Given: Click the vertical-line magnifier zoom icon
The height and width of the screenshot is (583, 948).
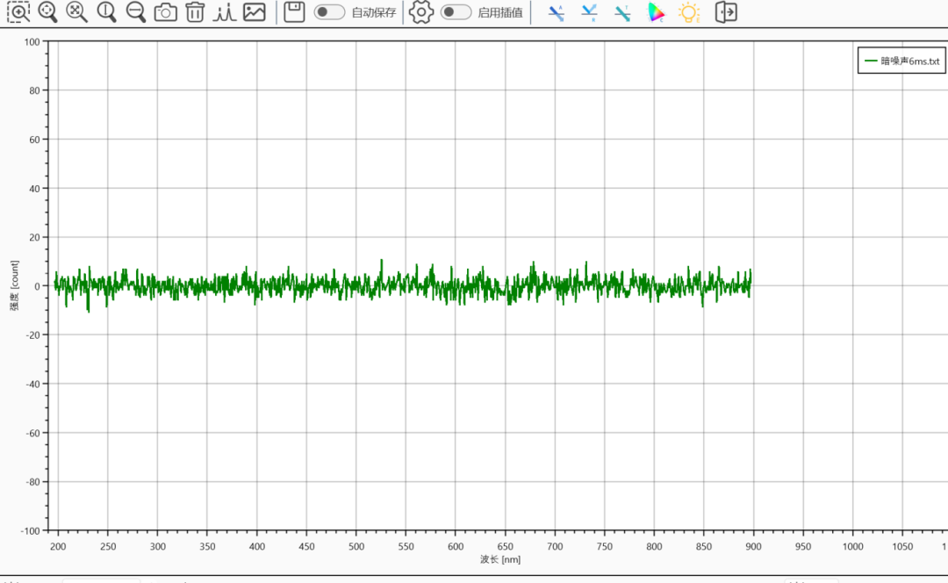Looking at the screenshot, I should [107, 12].
